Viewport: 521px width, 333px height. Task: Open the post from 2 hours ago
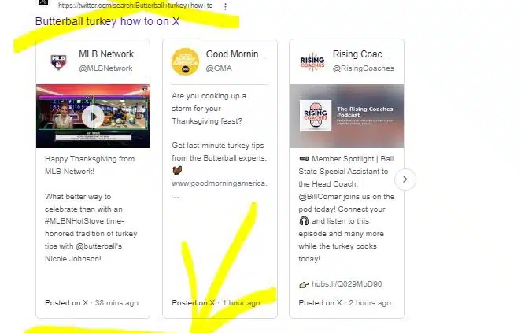[345, 303]
